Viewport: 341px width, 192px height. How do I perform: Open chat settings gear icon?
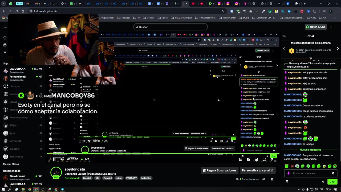point(323,182)
